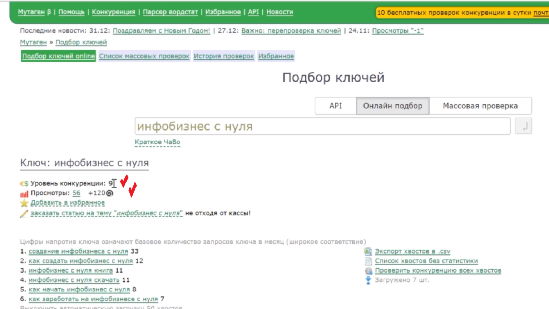Click the CSV export spreadsheet icon
The height and width of the screenshot is (309, 549).
(368, 251)
